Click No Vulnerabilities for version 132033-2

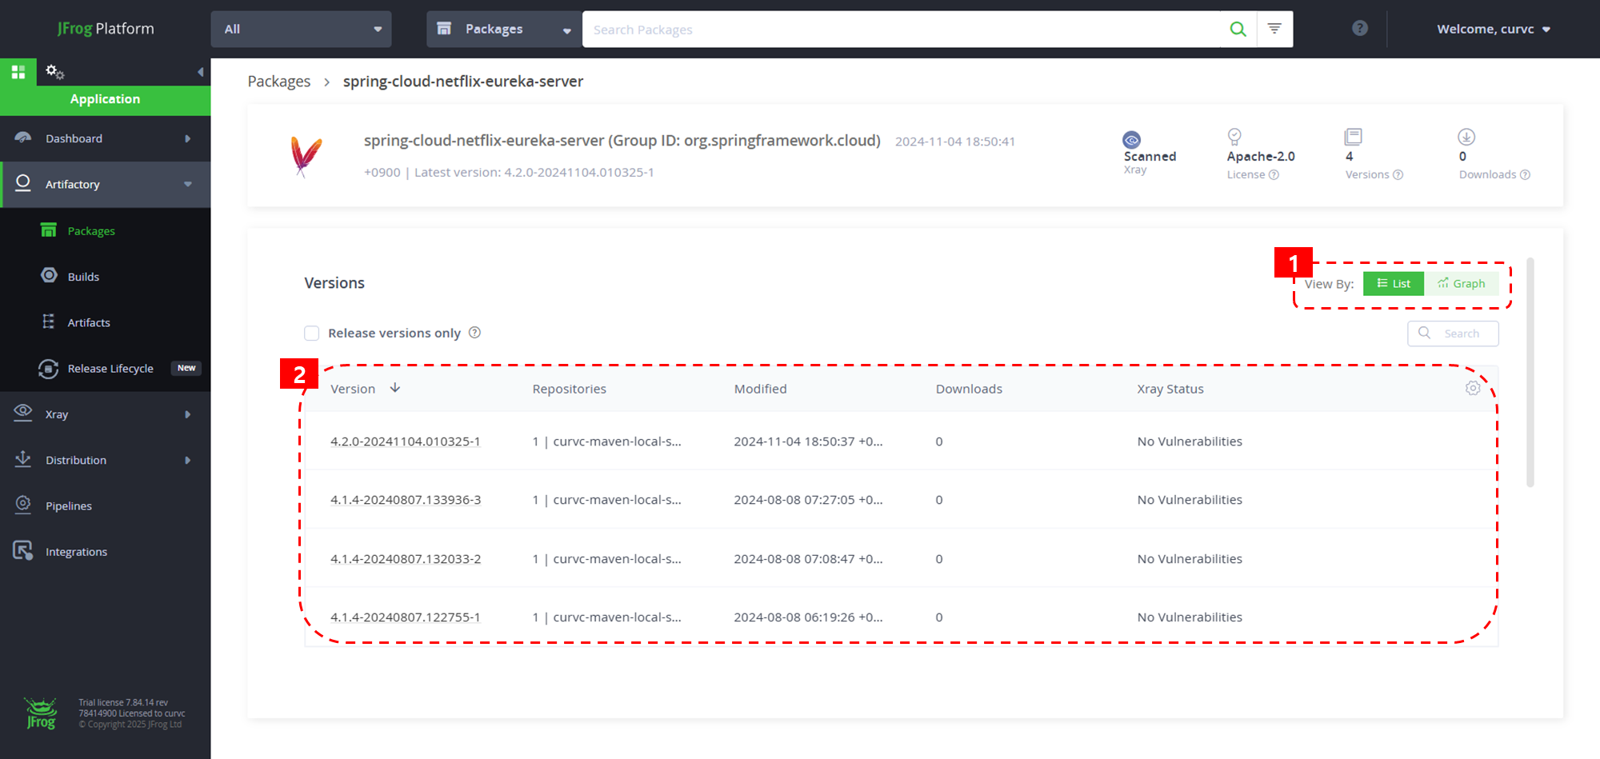pyautogui.click(x=1190, y=559)
